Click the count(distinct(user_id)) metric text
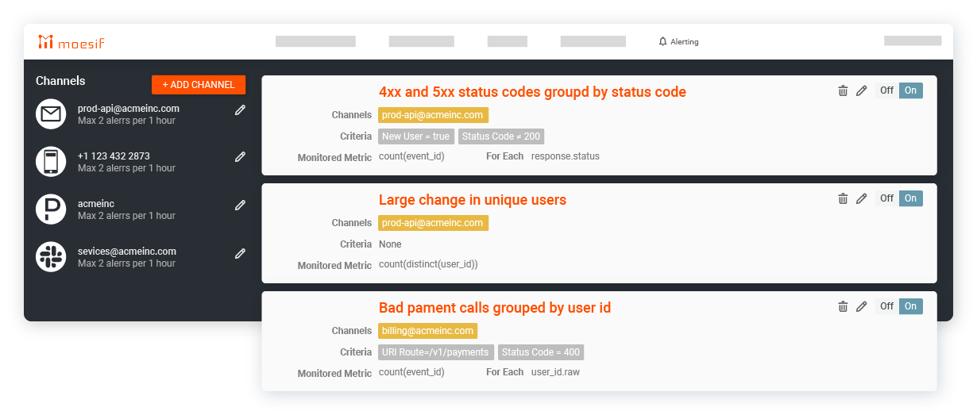The image size is (977, 415). click(428, 264)
